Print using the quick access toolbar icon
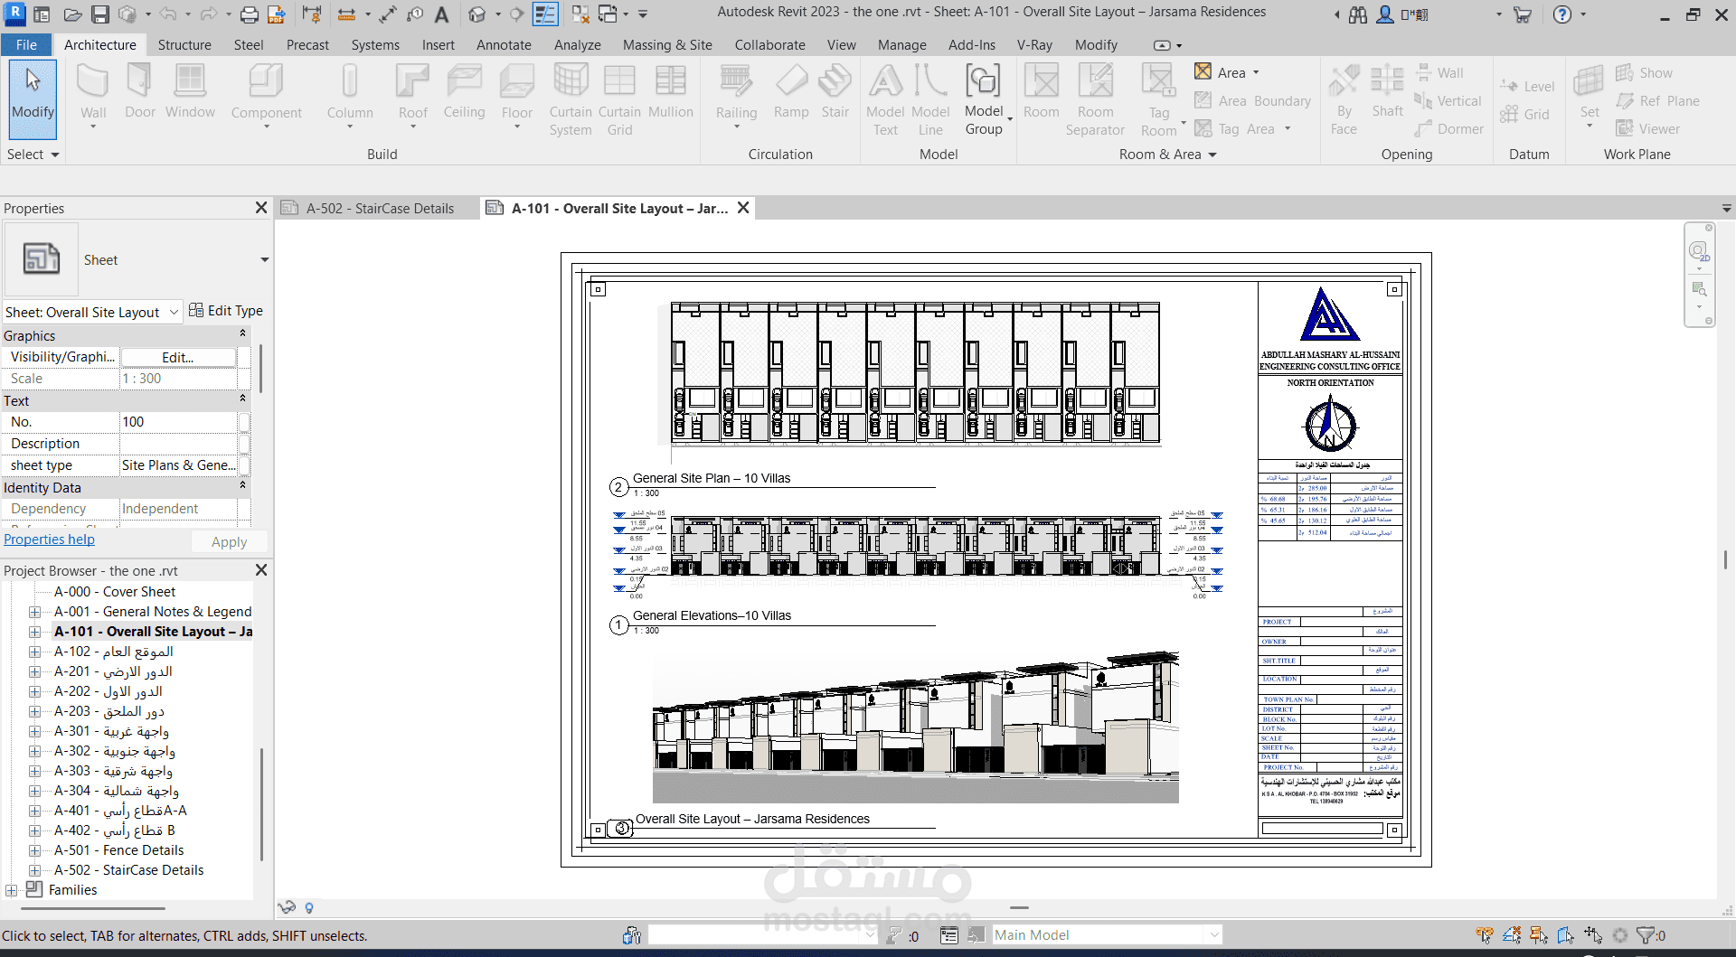 click(250, 14)
